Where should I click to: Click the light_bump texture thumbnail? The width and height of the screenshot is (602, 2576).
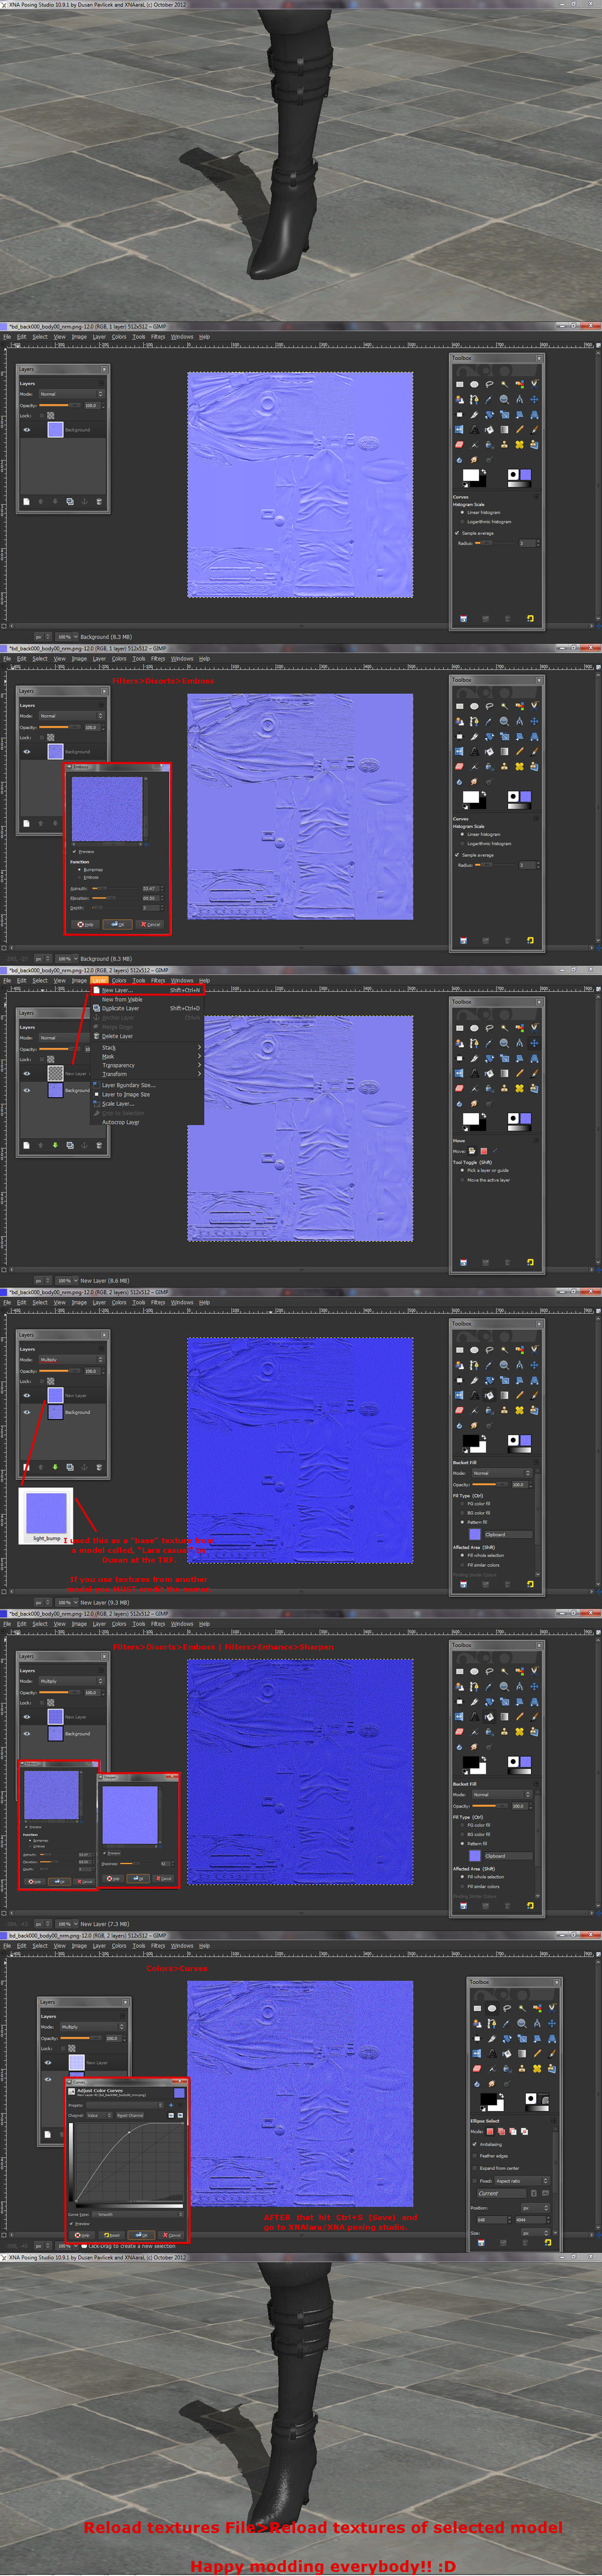(46, 1512)
